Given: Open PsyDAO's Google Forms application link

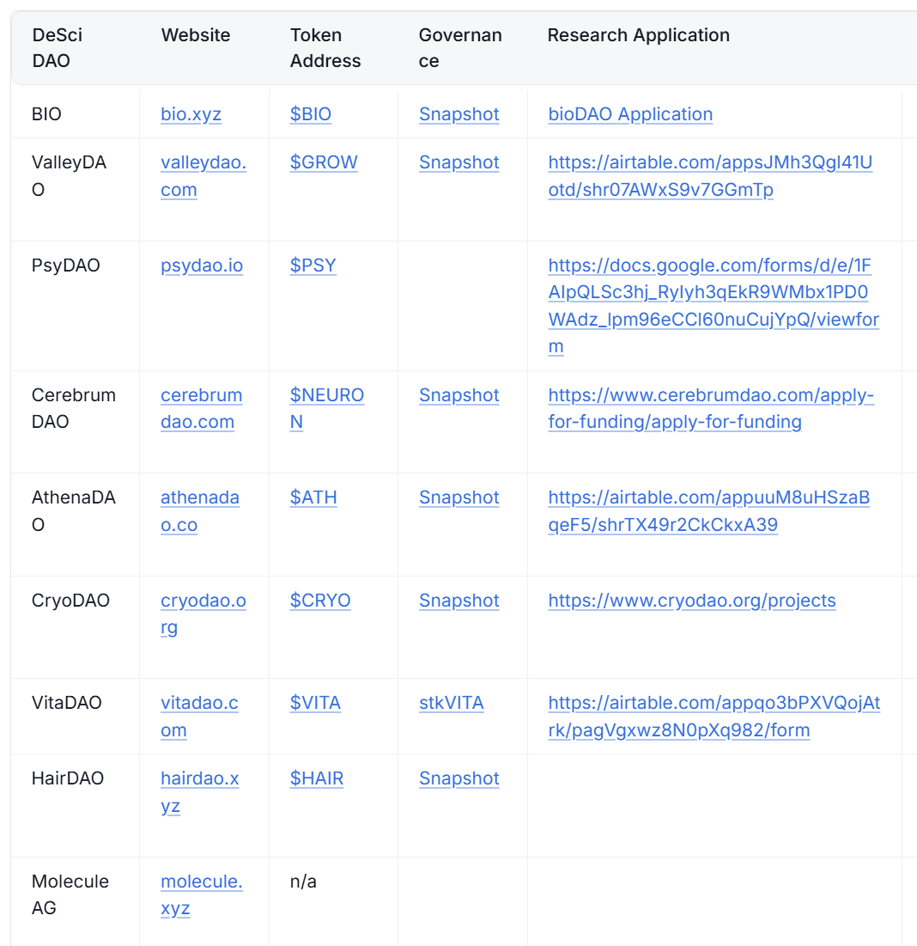Looking at the screenshot, I should coord(714,306).
